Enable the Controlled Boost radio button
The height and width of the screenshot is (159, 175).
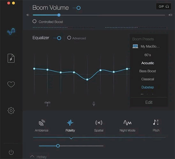[34, 21]
